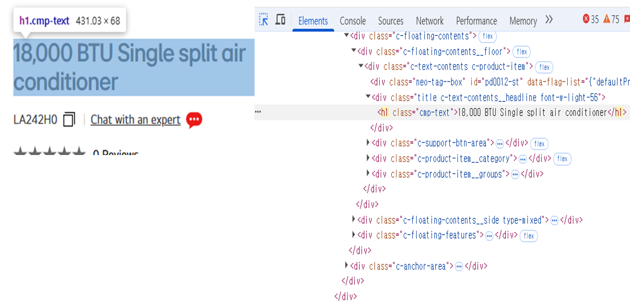Screen dimensions: 630x303
Task: Collapse the c-text-contents c-product-item div
Action: 361,66
